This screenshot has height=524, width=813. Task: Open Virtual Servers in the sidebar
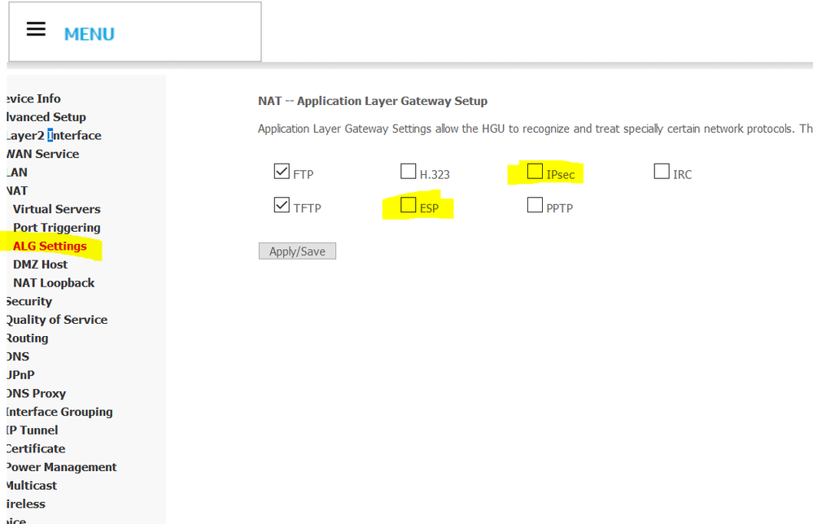pos(57,209)
